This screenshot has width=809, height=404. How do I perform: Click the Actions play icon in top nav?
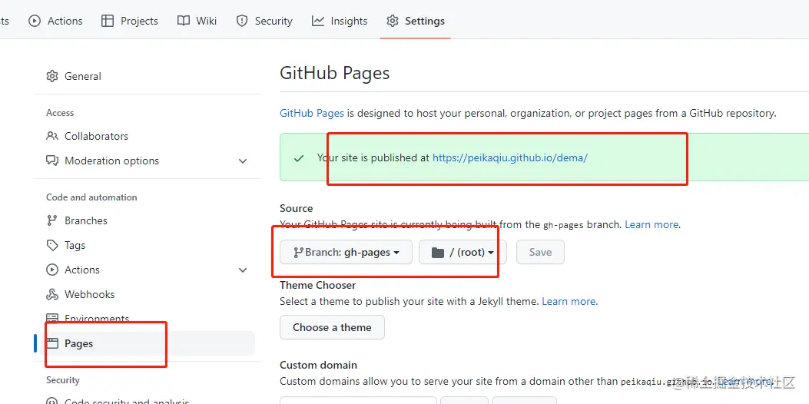tap(35, 22)
